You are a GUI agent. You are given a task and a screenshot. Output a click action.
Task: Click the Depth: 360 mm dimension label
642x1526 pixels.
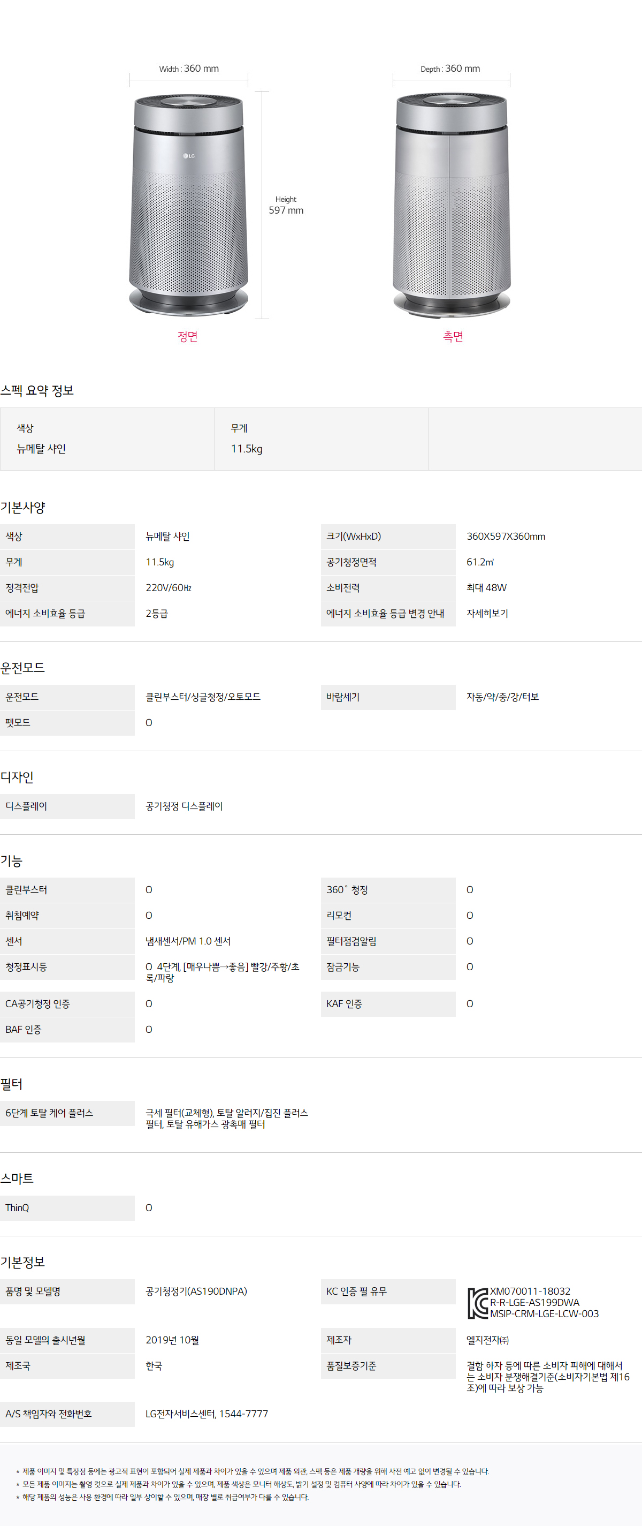(x=450, y=69)
